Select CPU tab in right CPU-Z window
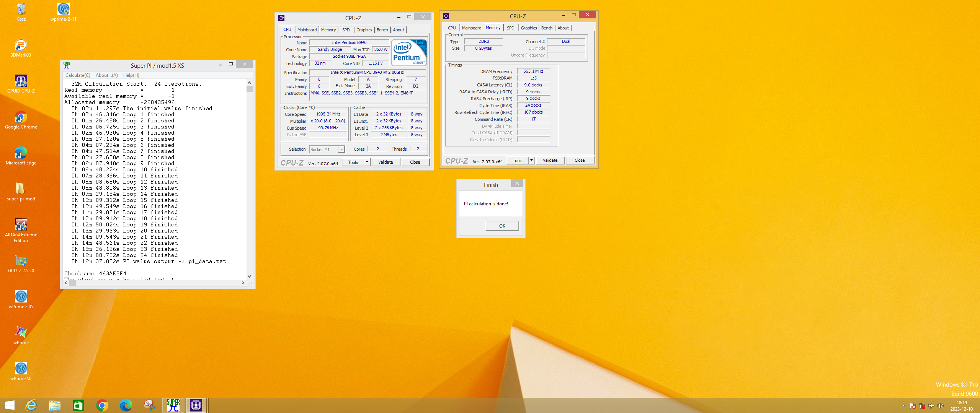980x413 pixels. click(452, 28)
